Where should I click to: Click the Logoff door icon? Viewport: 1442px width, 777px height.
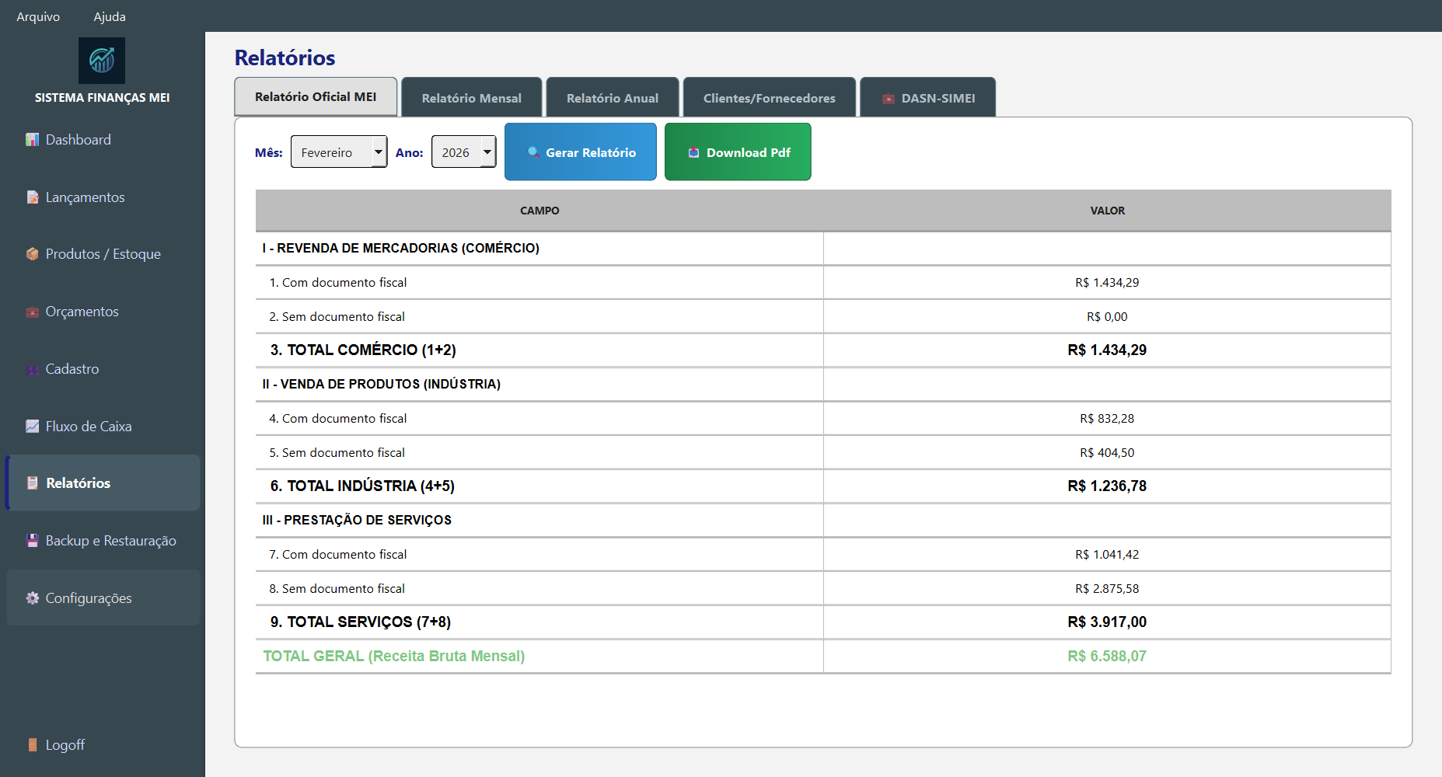[x=32, y=745]
